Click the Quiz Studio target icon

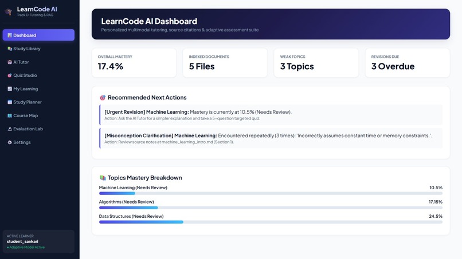click(x=10, y=75)
